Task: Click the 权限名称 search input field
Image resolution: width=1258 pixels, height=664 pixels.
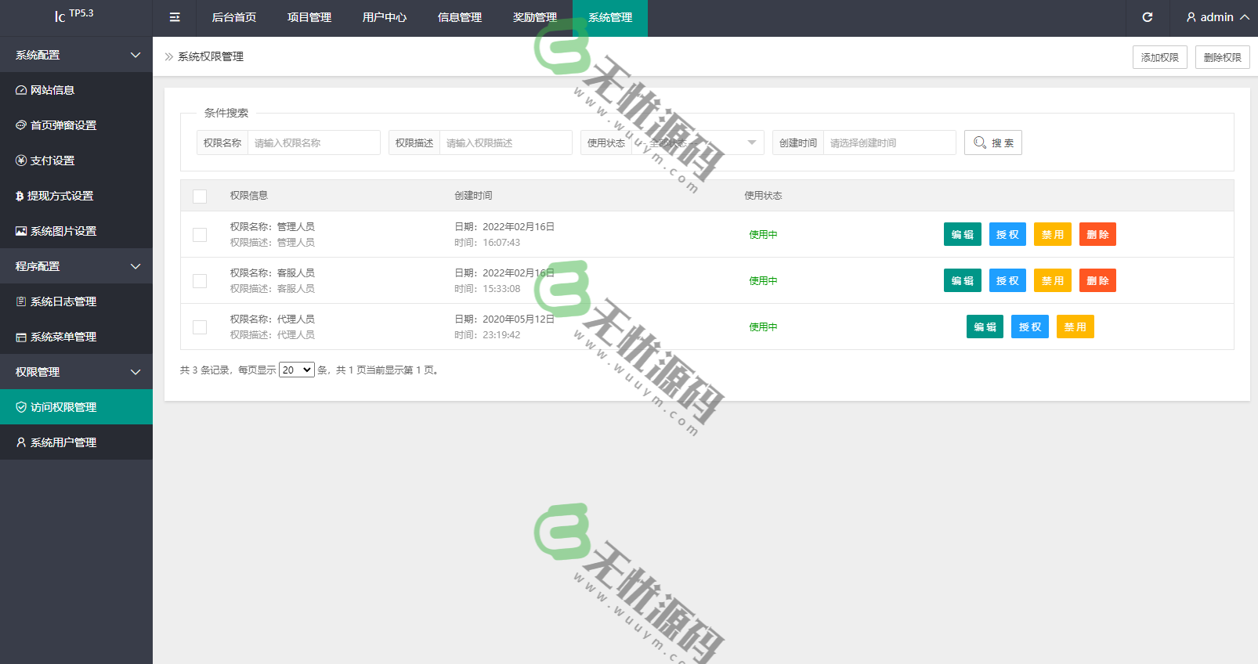Action: pos(313,143)
